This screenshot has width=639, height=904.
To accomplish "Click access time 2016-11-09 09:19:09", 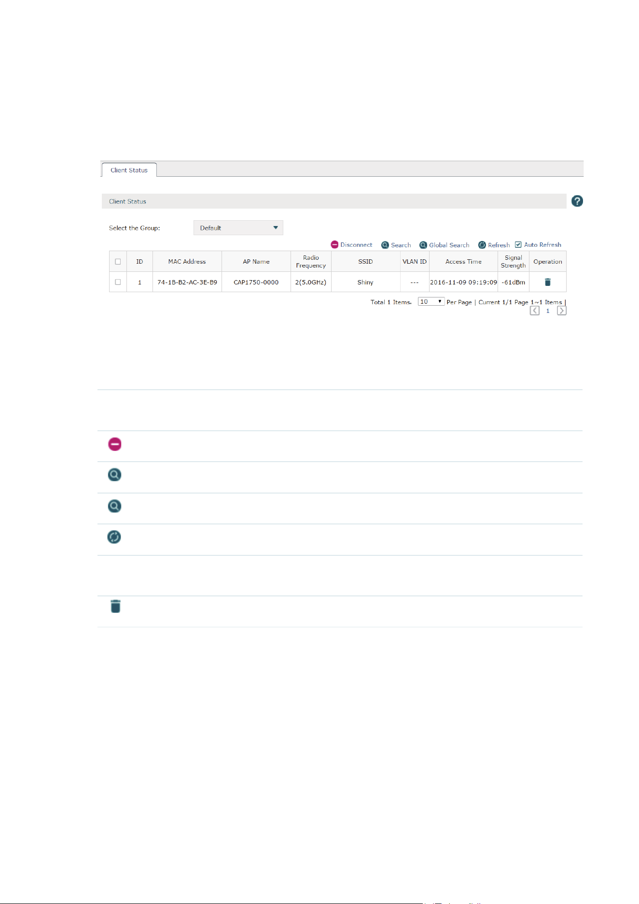I will 463,282.
